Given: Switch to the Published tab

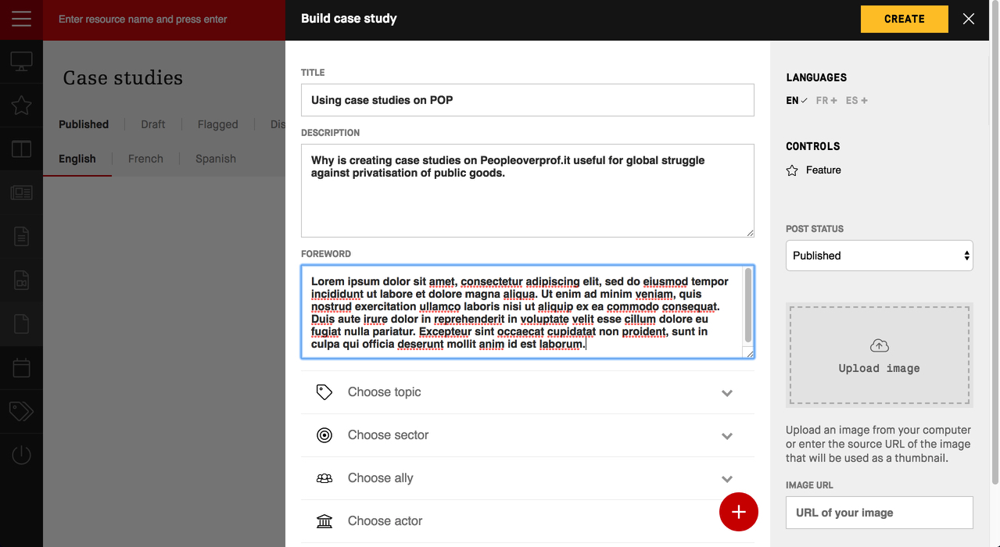Looking at the screenshot, I should pyautogui.click(x=84, y=124).
